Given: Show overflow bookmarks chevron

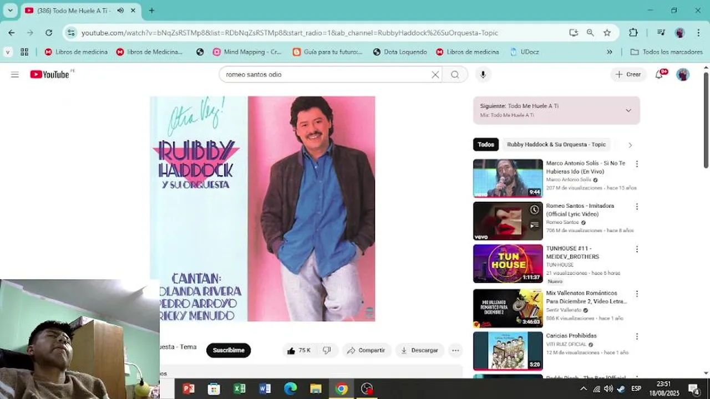Looking at the screenshot, I should point(610,52).
